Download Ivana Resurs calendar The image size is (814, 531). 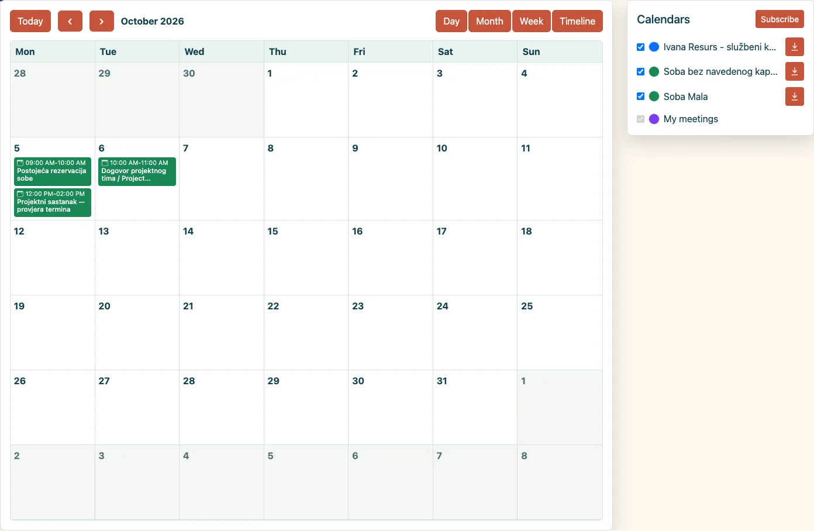tap(795, 47)
